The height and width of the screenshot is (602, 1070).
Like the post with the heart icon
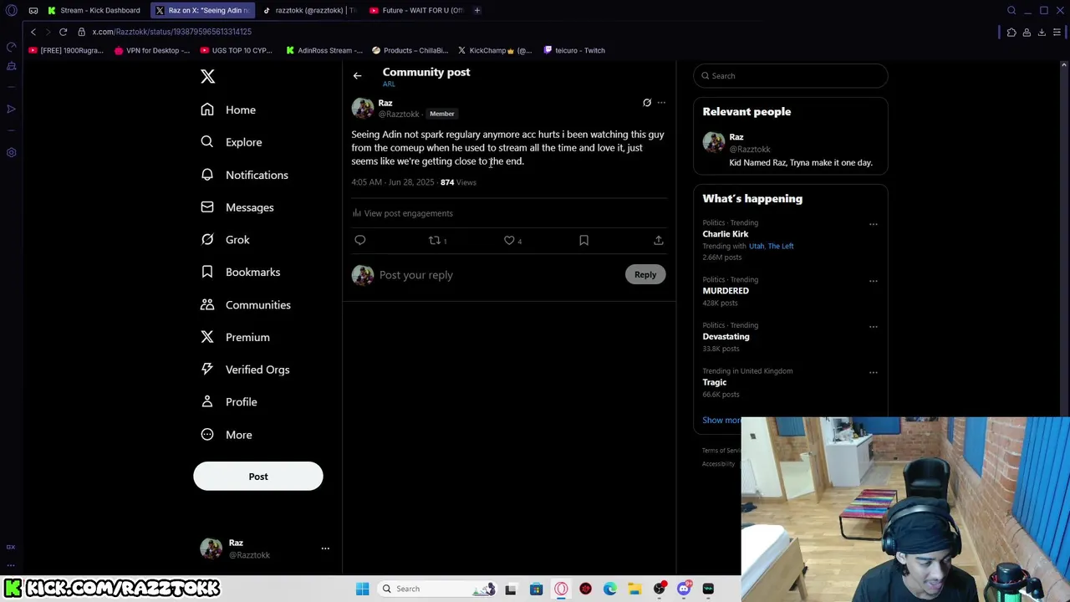click(509, 240)
